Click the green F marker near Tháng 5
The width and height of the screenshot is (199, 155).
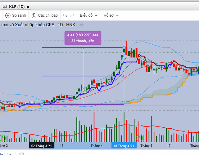(139, 138)
